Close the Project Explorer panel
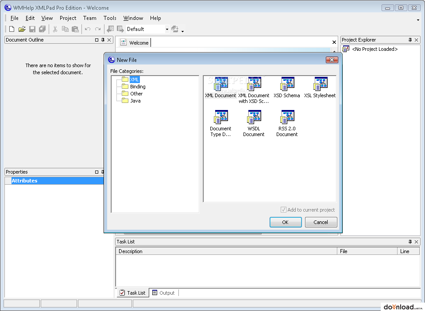 [x=417, y=40]
